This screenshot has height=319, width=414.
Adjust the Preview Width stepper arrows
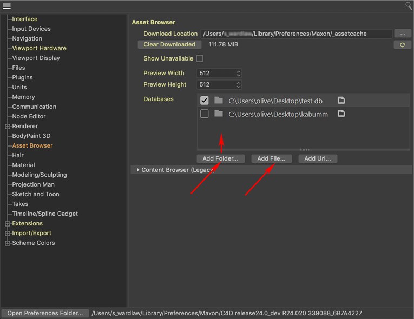coord(239,73)
